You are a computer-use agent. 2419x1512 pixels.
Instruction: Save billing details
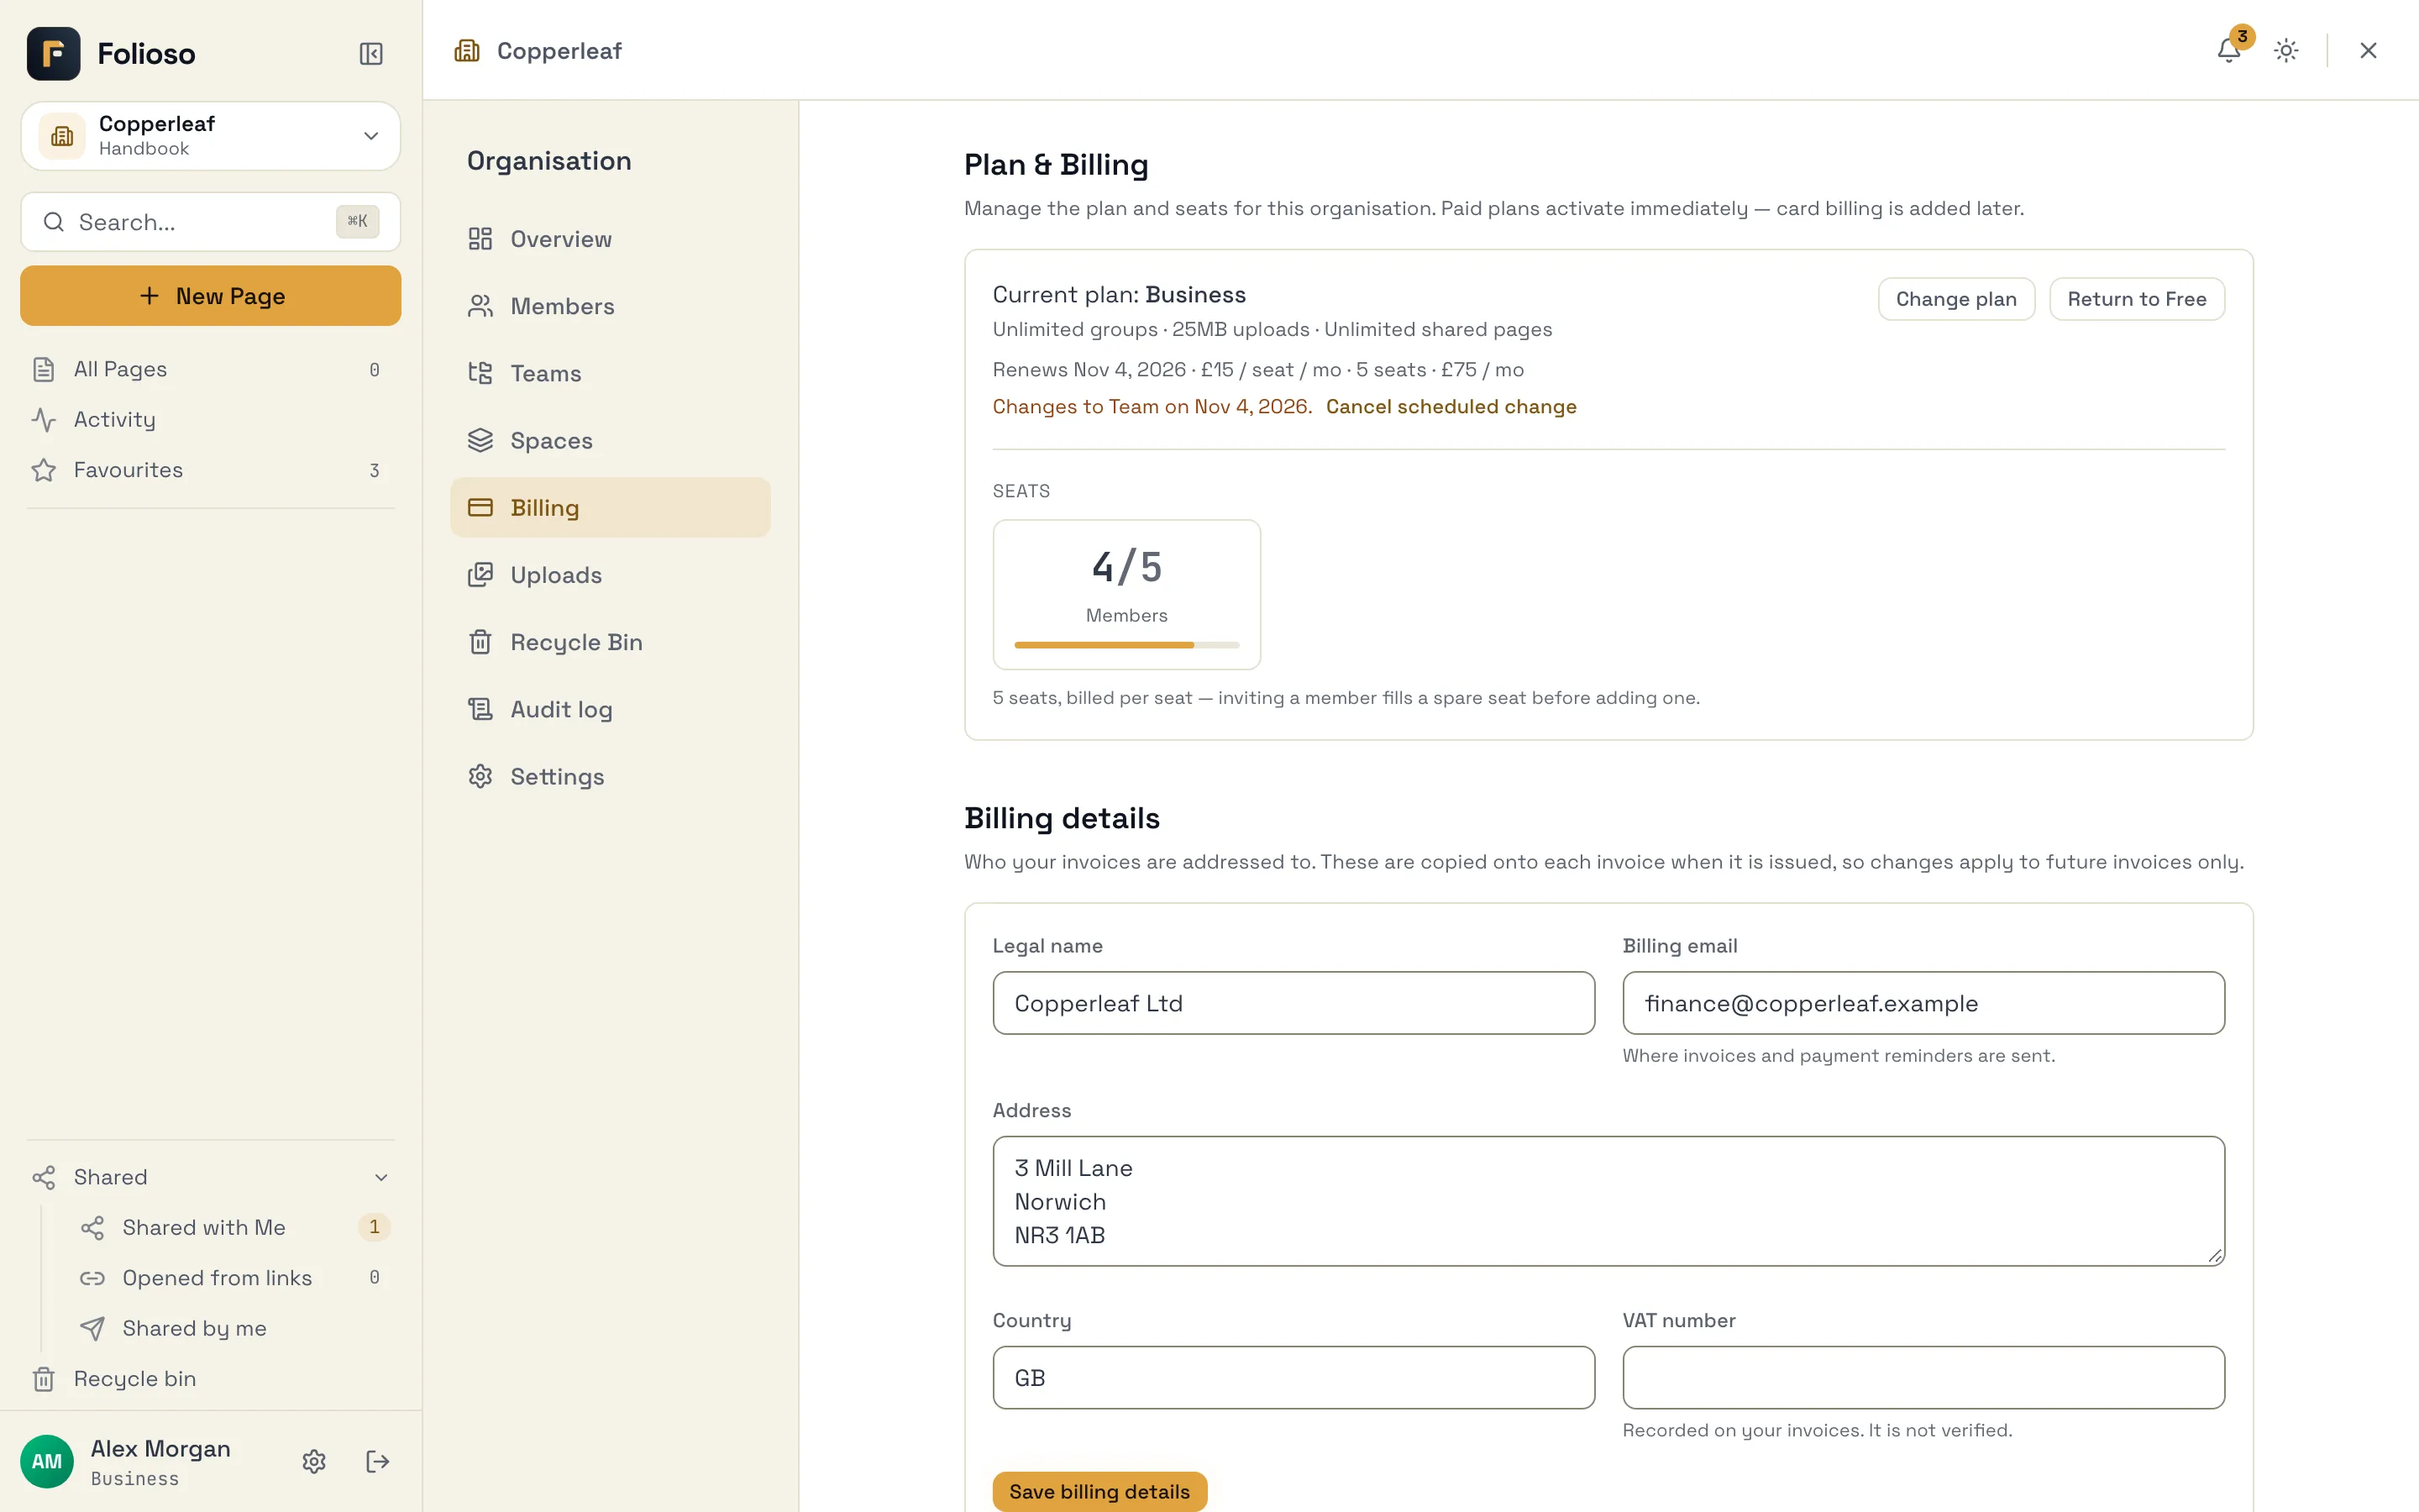click(1099, 1491)
